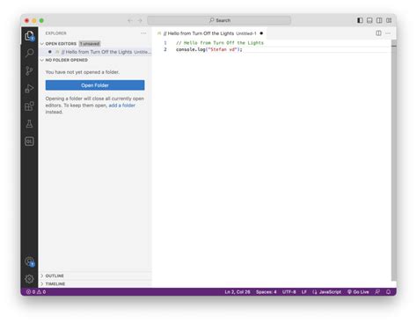This screenshot has width=417, height=323.
Task: Open the Search view in activity bar
Action: (29, 53)
